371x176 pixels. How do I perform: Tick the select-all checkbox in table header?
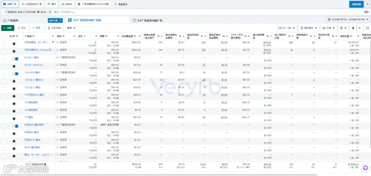coord(4,36)
